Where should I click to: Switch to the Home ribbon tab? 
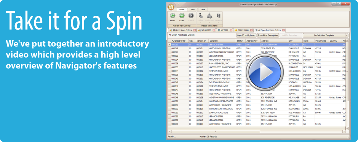tap(182, 9)
